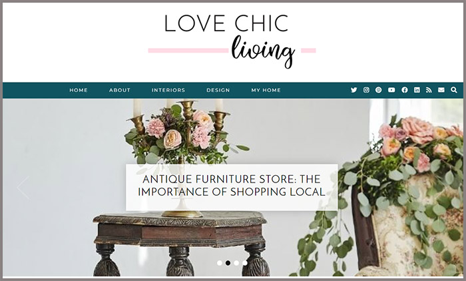Open the Instagram icon link
Image resolution: width=466 pixels, height=281 pixels.
(x=366, y=90)
